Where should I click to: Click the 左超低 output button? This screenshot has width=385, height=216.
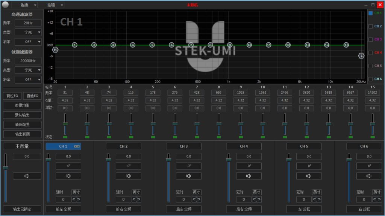pos(304,209)
